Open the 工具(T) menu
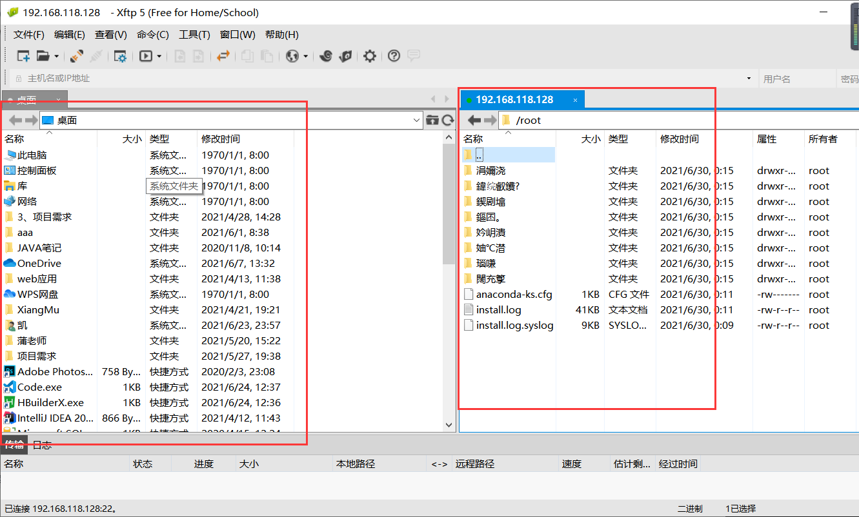The height and width of the screenshot is (517, 859). 194,35
